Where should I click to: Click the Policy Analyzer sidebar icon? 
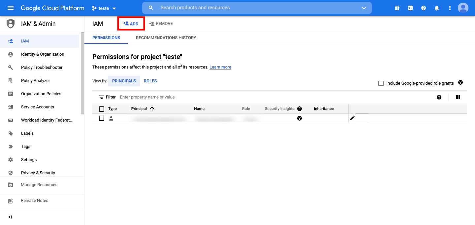click(11, 81)
